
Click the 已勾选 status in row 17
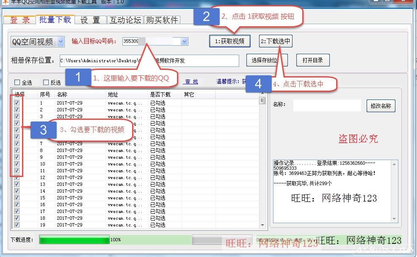coord(158,211)
